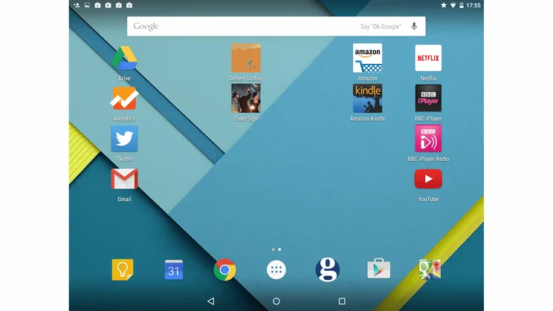This screenshot has height=311, width=553.
Task: Tap the Back navigation button
Action: click(x=211, y=301)
